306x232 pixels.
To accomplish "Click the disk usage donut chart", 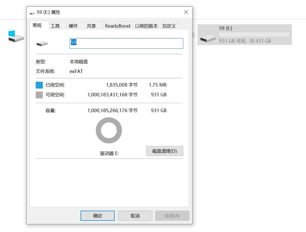I will [x=109, y=131].
